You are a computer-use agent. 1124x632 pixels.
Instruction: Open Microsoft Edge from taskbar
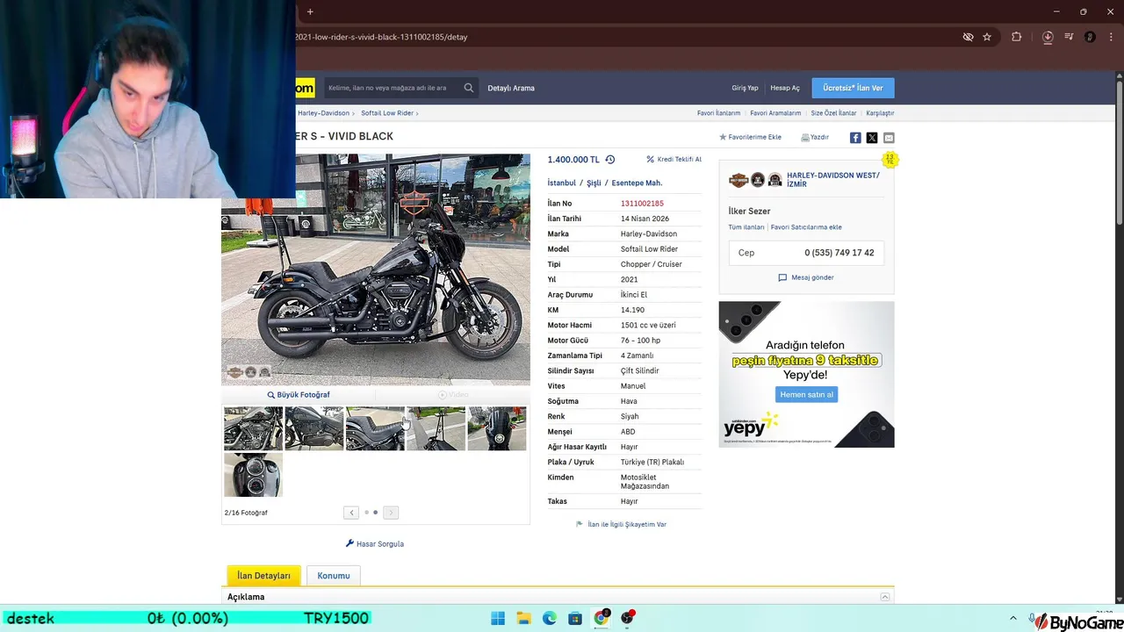click(x=549, y=618)
